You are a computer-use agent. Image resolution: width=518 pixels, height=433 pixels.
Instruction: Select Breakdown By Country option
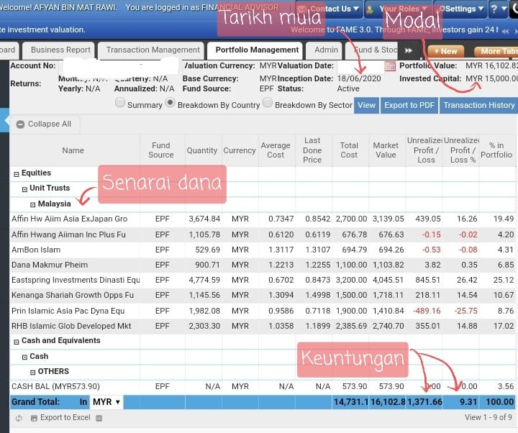pyautogui.click(x=170, y=102)
